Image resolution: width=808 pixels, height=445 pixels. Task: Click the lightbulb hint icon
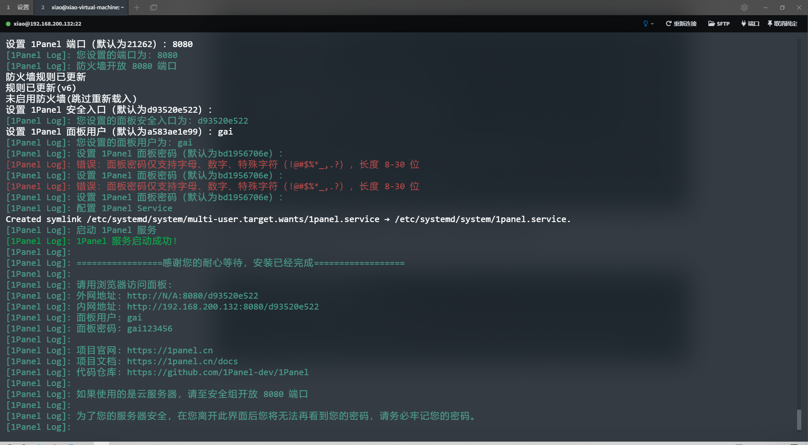646,24
